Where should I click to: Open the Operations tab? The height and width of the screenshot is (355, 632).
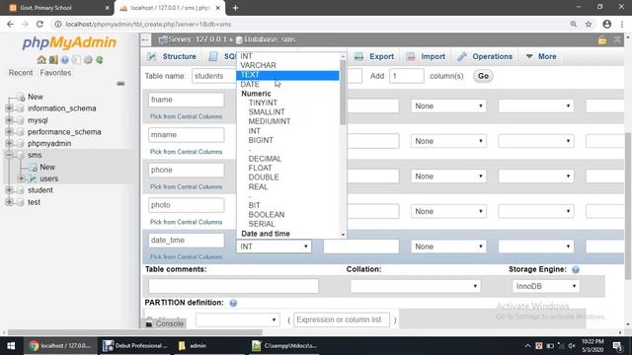[485, 57]
